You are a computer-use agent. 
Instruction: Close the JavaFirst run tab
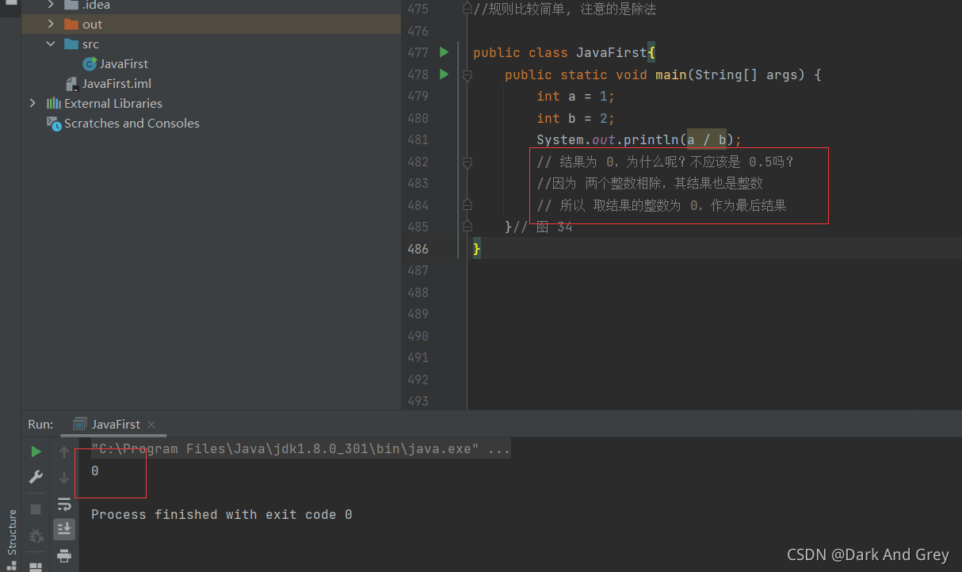pos(151,425)
